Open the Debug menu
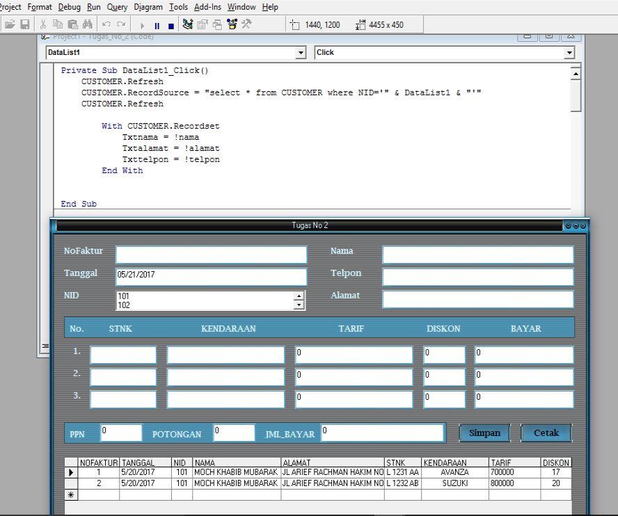 [70, 7]
